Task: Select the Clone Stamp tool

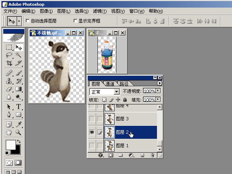Action: tap(9, 81)
